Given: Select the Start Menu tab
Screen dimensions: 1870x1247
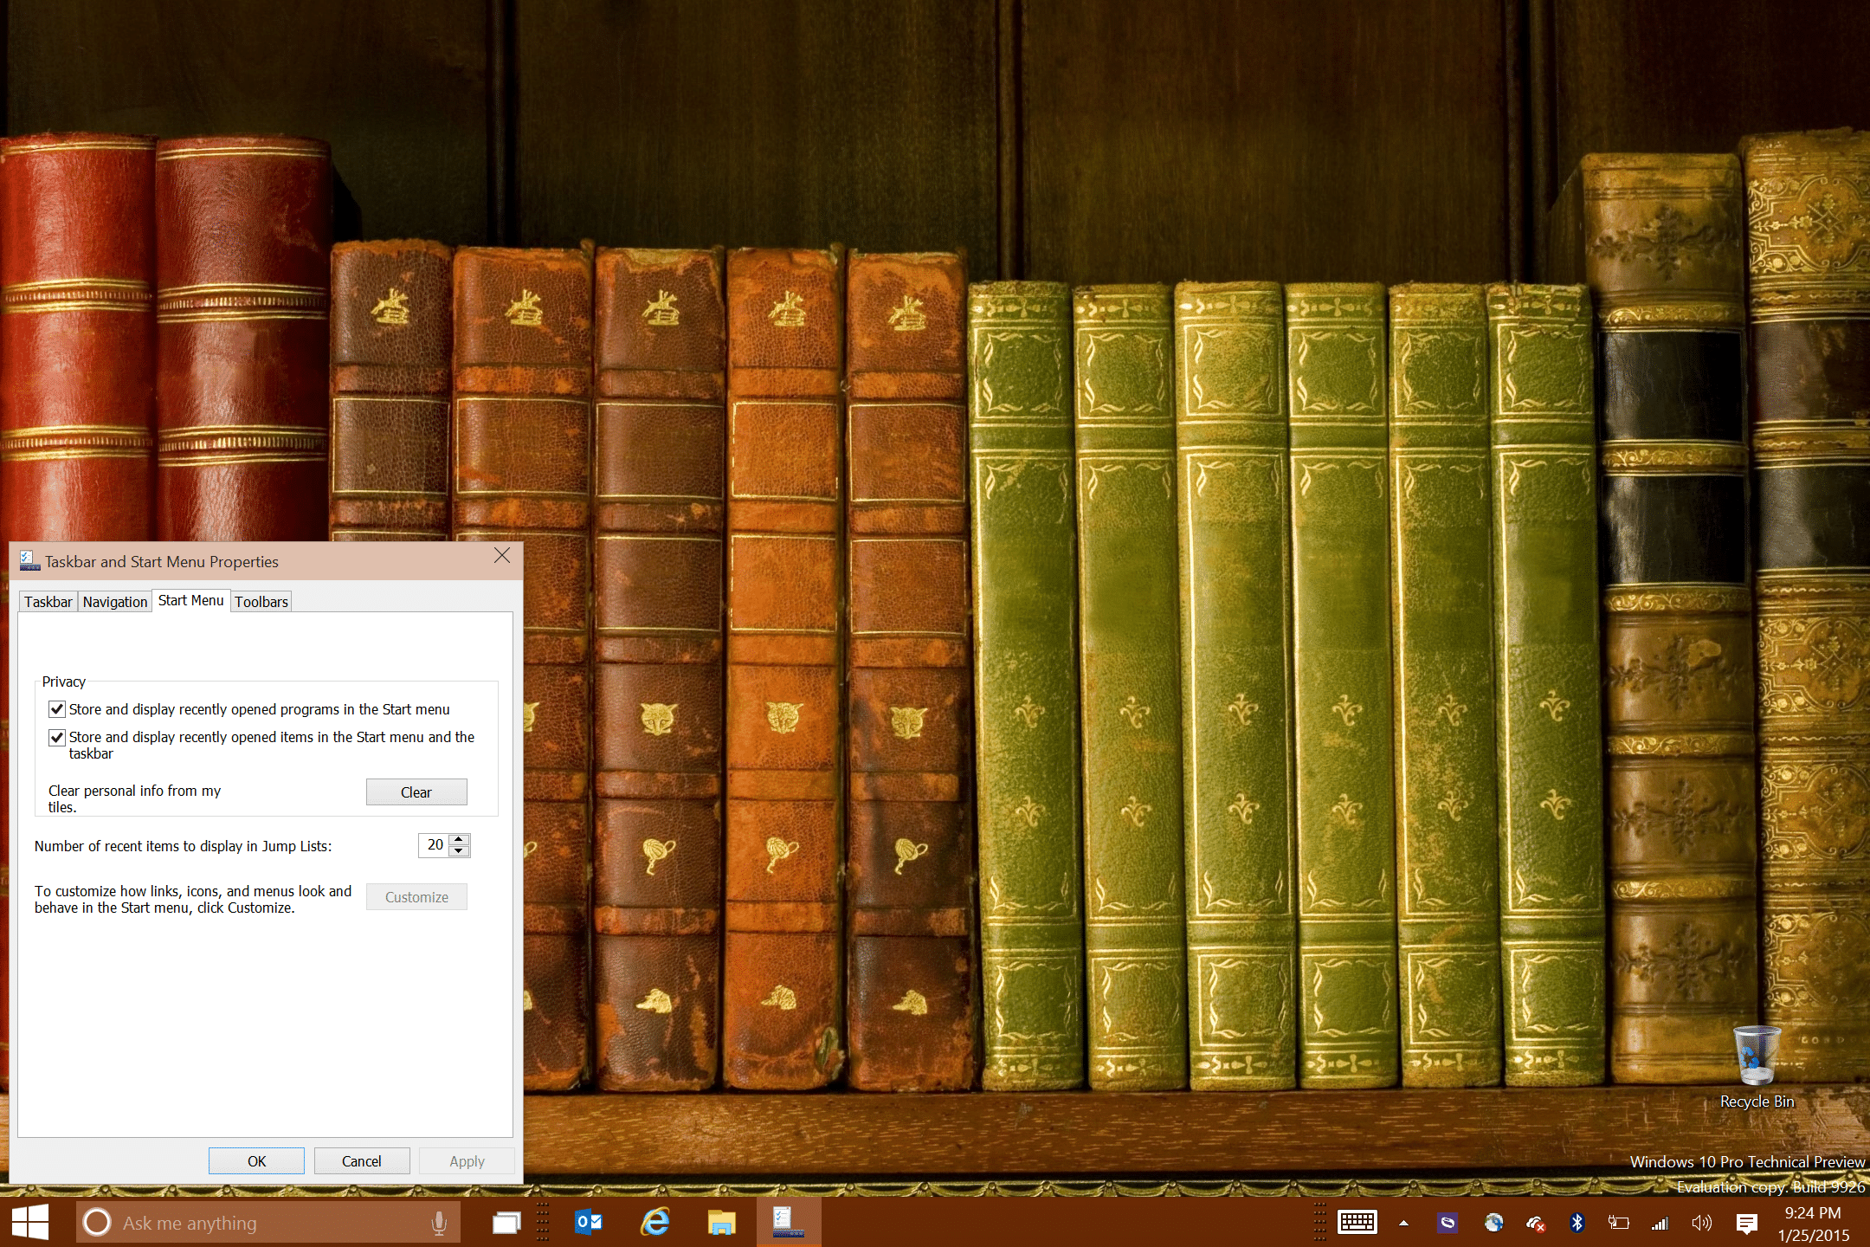Looking at the screenshot, I should coord(191,600).
